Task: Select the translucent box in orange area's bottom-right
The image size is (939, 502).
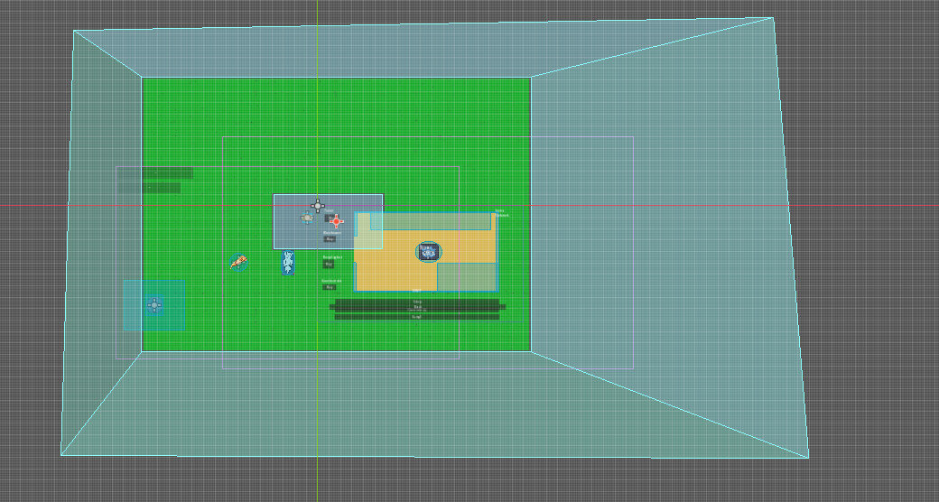Action: 467,276
